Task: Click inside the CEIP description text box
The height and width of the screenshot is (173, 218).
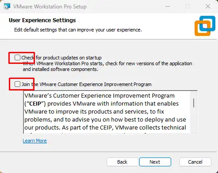Action: pos(107,112)
